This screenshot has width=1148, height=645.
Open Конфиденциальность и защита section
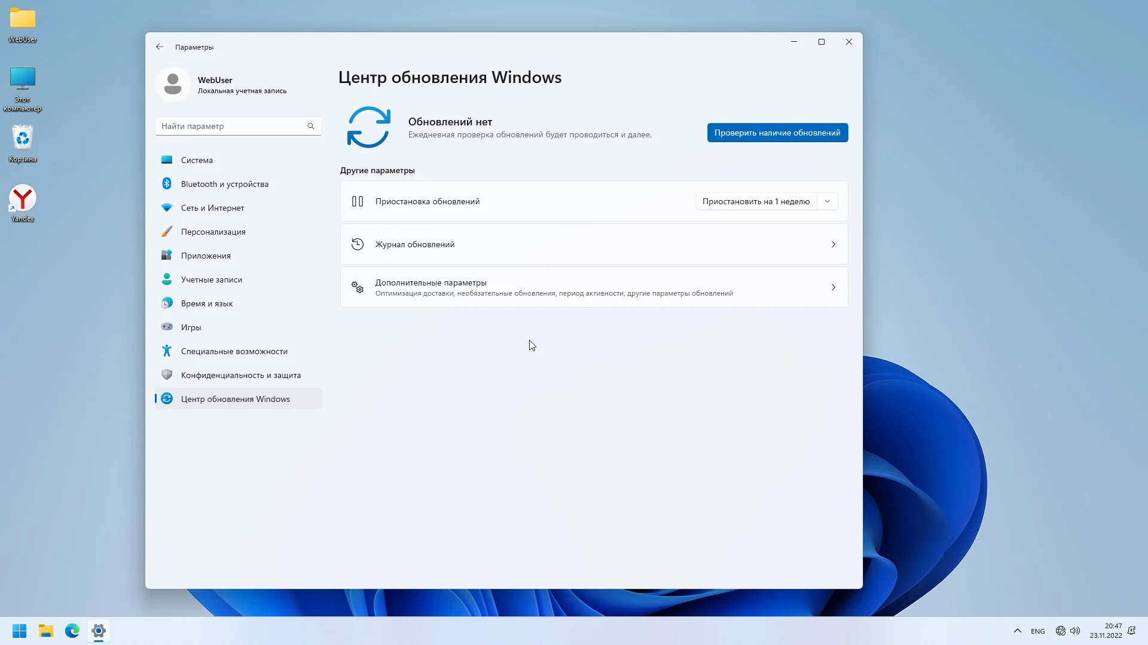click(240, 375)
